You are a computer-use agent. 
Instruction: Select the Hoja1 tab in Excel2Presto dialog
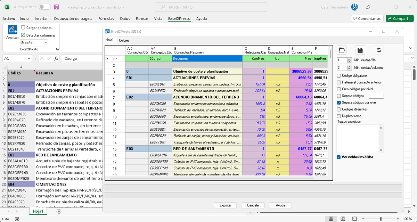[110, 40]
